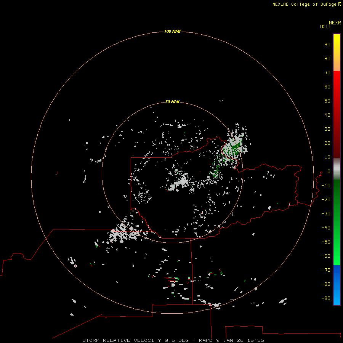Pick the green segment of the velocity color bar

(x=337, y=222)
